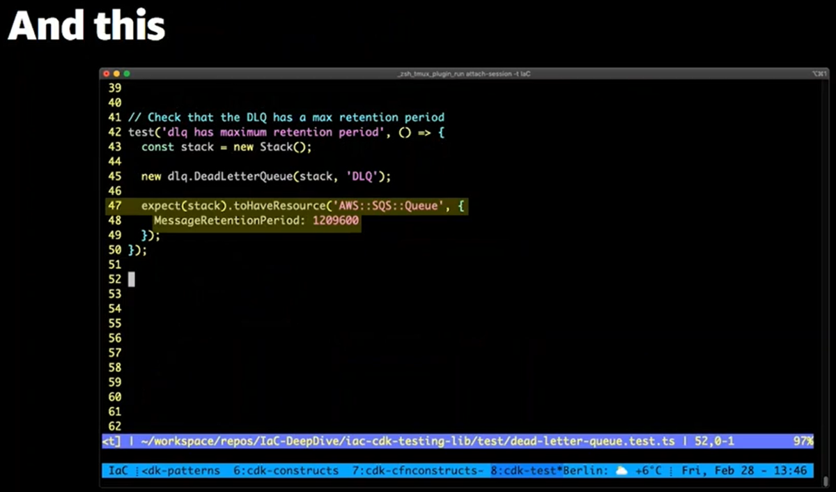Click the date 'Fri, Feb 28' in status bar
The image size is (836, 492).
tap(719, 470)
